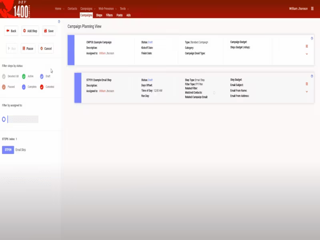
Task: Open the Campaigns dropdown in the top navigation
Action: coord(88,8)
